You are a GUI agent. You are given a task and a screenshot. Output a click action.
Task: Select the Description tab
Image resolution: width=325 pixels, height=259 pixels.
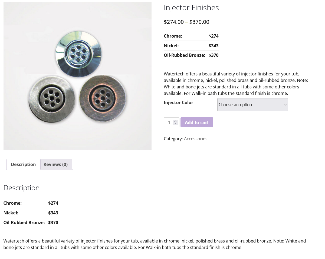(x=23, y=164)
